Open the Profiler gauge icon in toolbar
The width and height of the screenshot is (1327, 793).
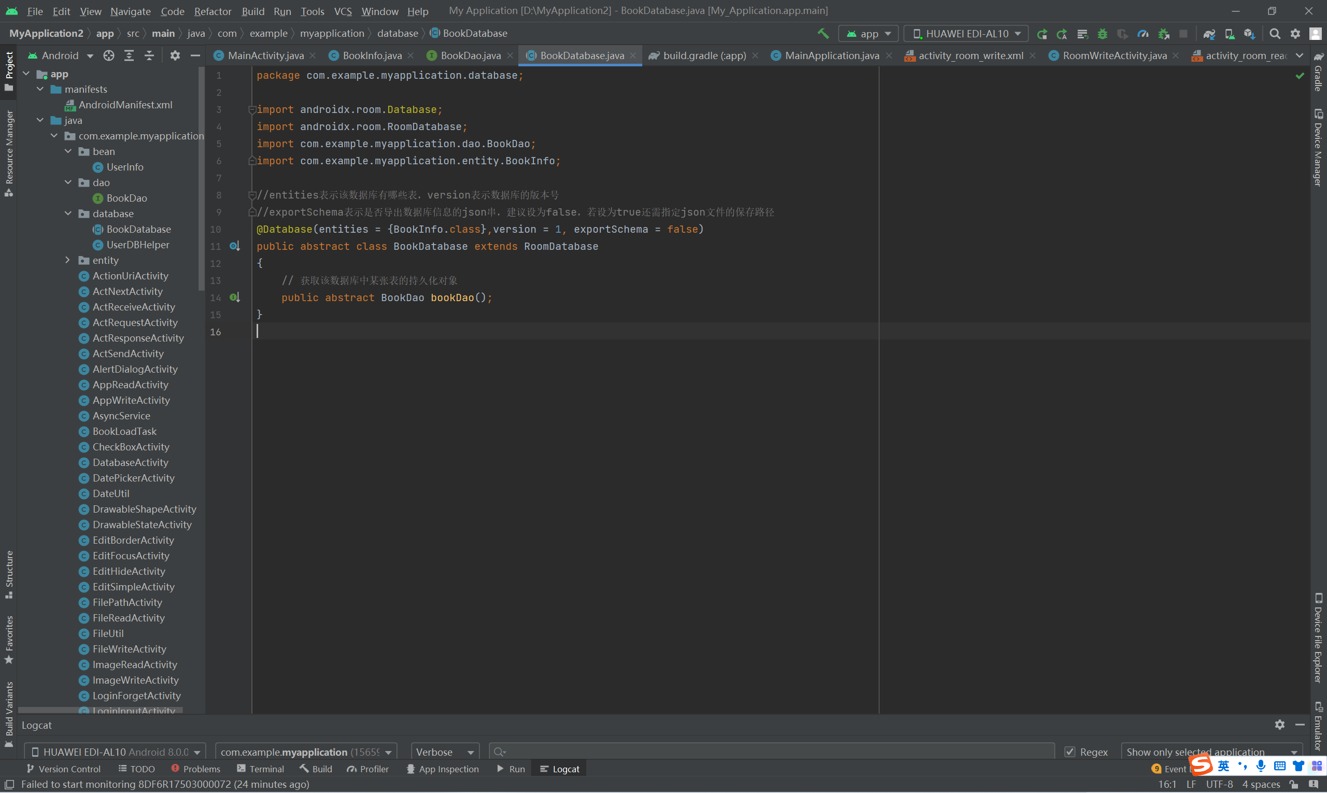tap(1142, 34)
